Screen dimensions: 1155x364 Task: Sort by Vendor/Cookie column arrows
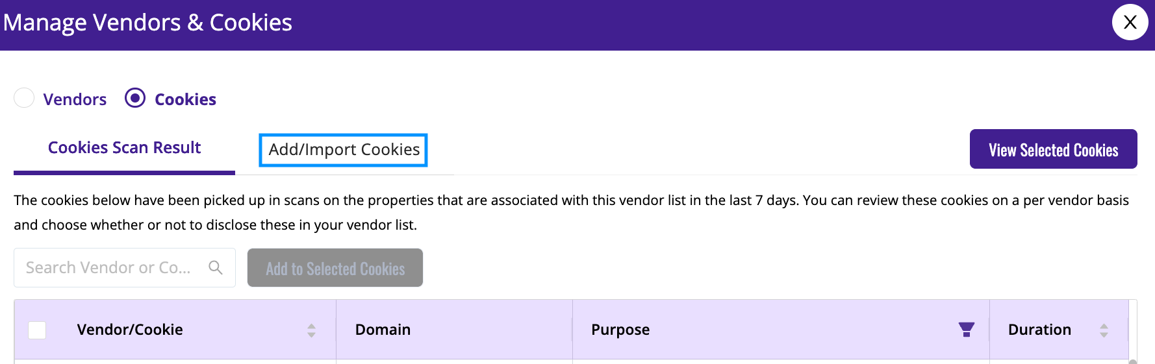click(311, 330)
